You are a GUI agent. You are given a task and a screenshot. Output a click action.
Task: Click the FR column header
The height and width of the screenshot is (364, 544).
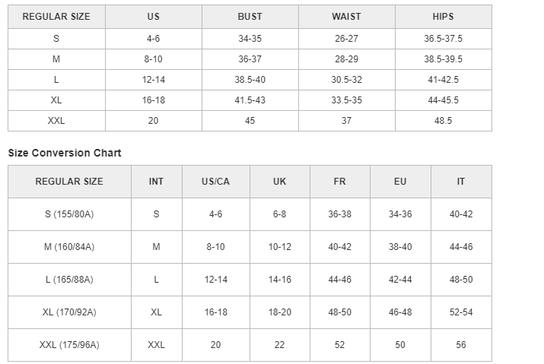[x=339, y=182]
